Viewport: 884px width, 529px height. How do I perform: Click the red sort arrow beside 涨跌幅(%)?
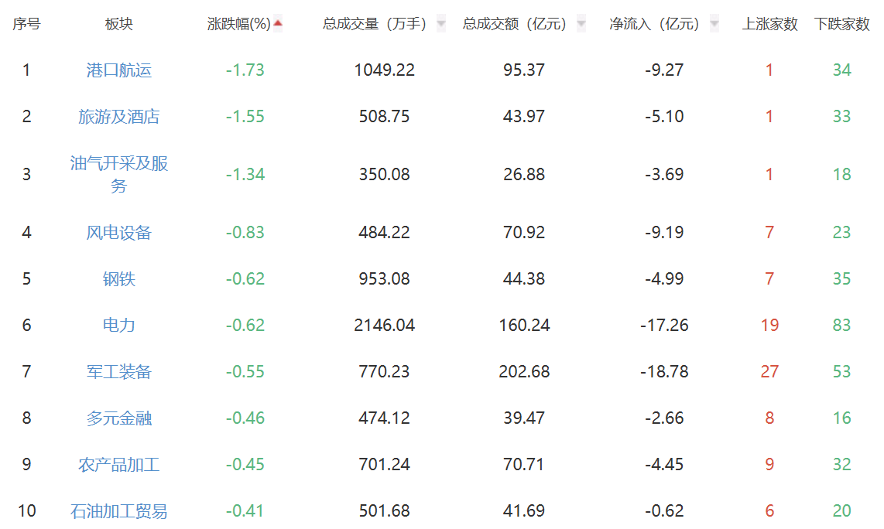pos(277,24)
